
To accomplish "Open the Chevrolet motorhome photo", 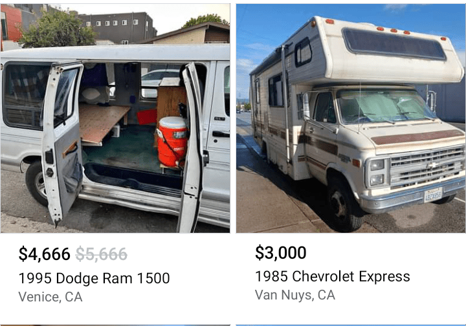I will pos(351,118).
